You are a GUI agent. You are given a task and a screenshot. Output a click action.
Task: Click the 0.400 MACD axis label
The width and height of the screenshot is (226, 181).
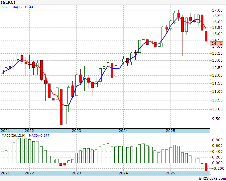tap(217, 152)
